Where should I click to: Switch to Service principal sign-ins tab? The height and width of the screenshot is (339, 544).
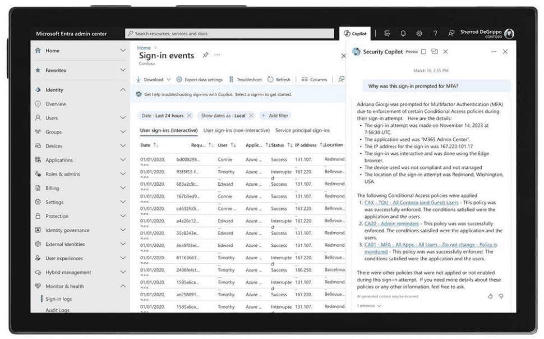tap(302, 130)
